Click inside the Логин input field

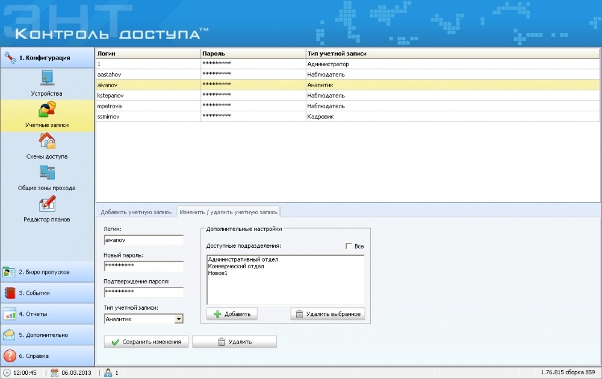[x=144, y=240]
